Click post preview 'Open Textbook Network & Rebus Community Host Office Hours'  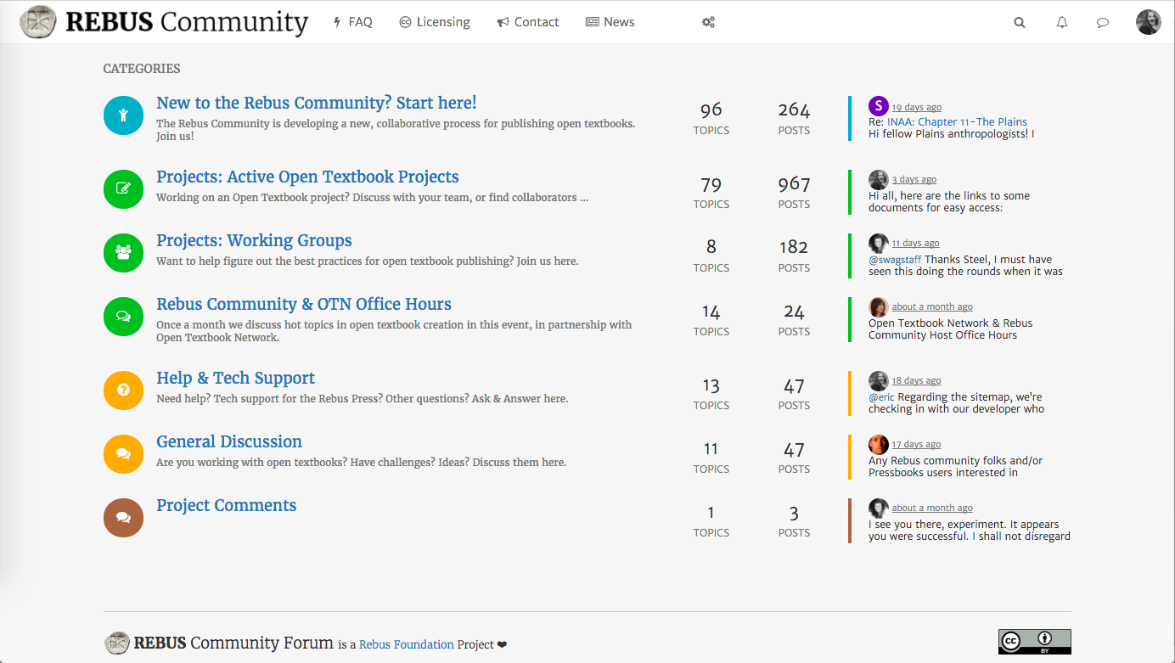click(951, 329)
